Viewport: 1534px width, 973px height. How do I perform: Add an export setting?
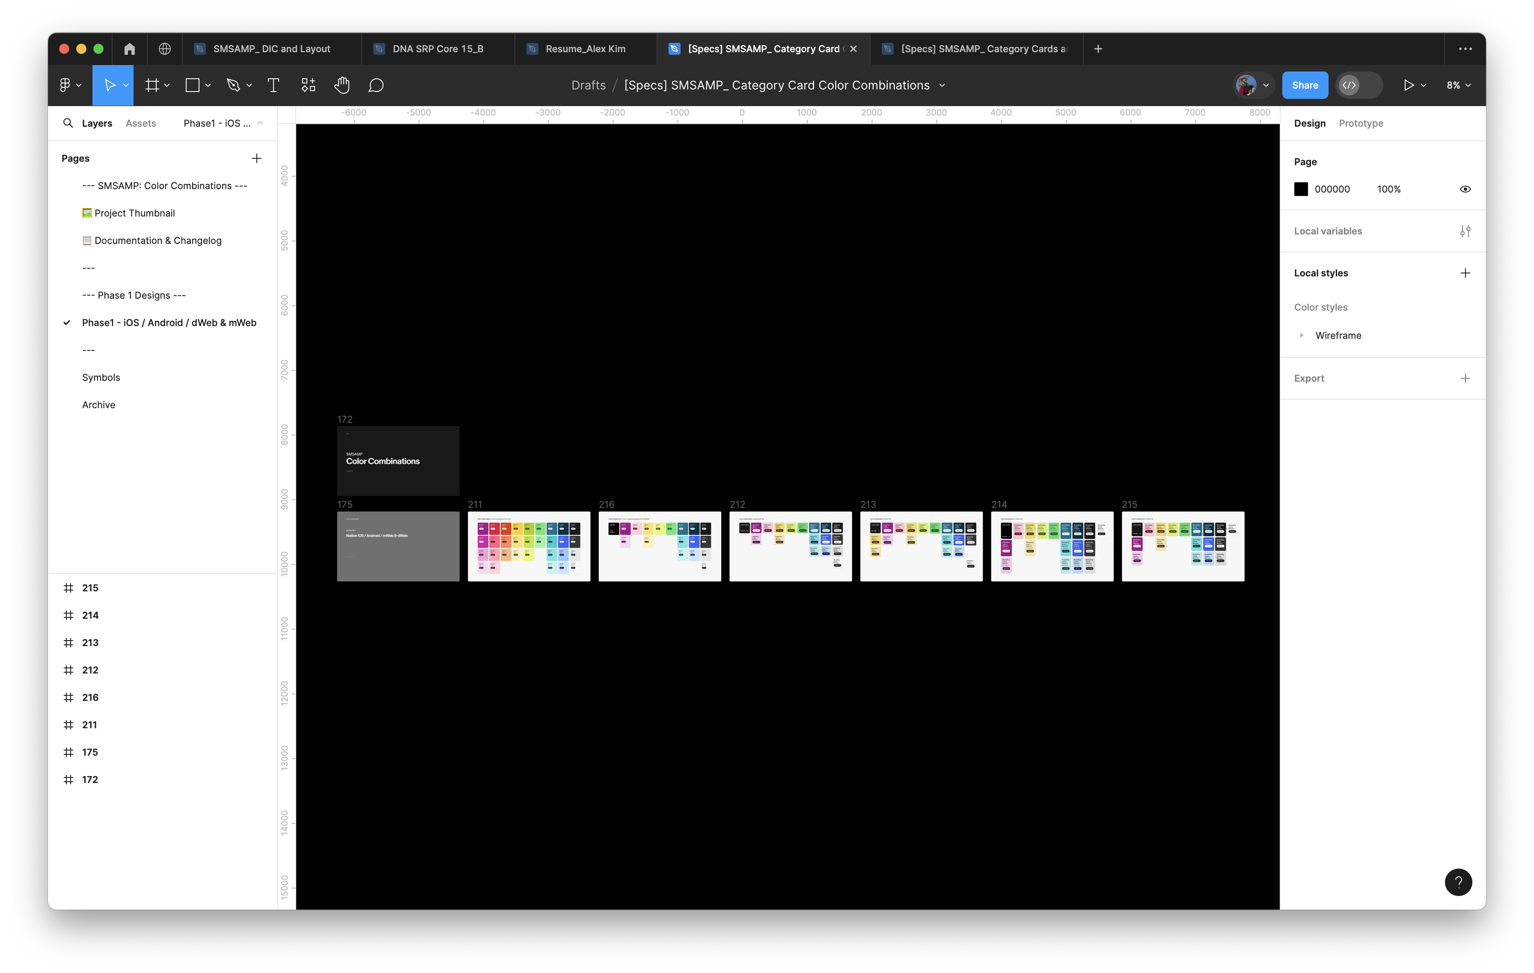click(x=1465, y=378)
